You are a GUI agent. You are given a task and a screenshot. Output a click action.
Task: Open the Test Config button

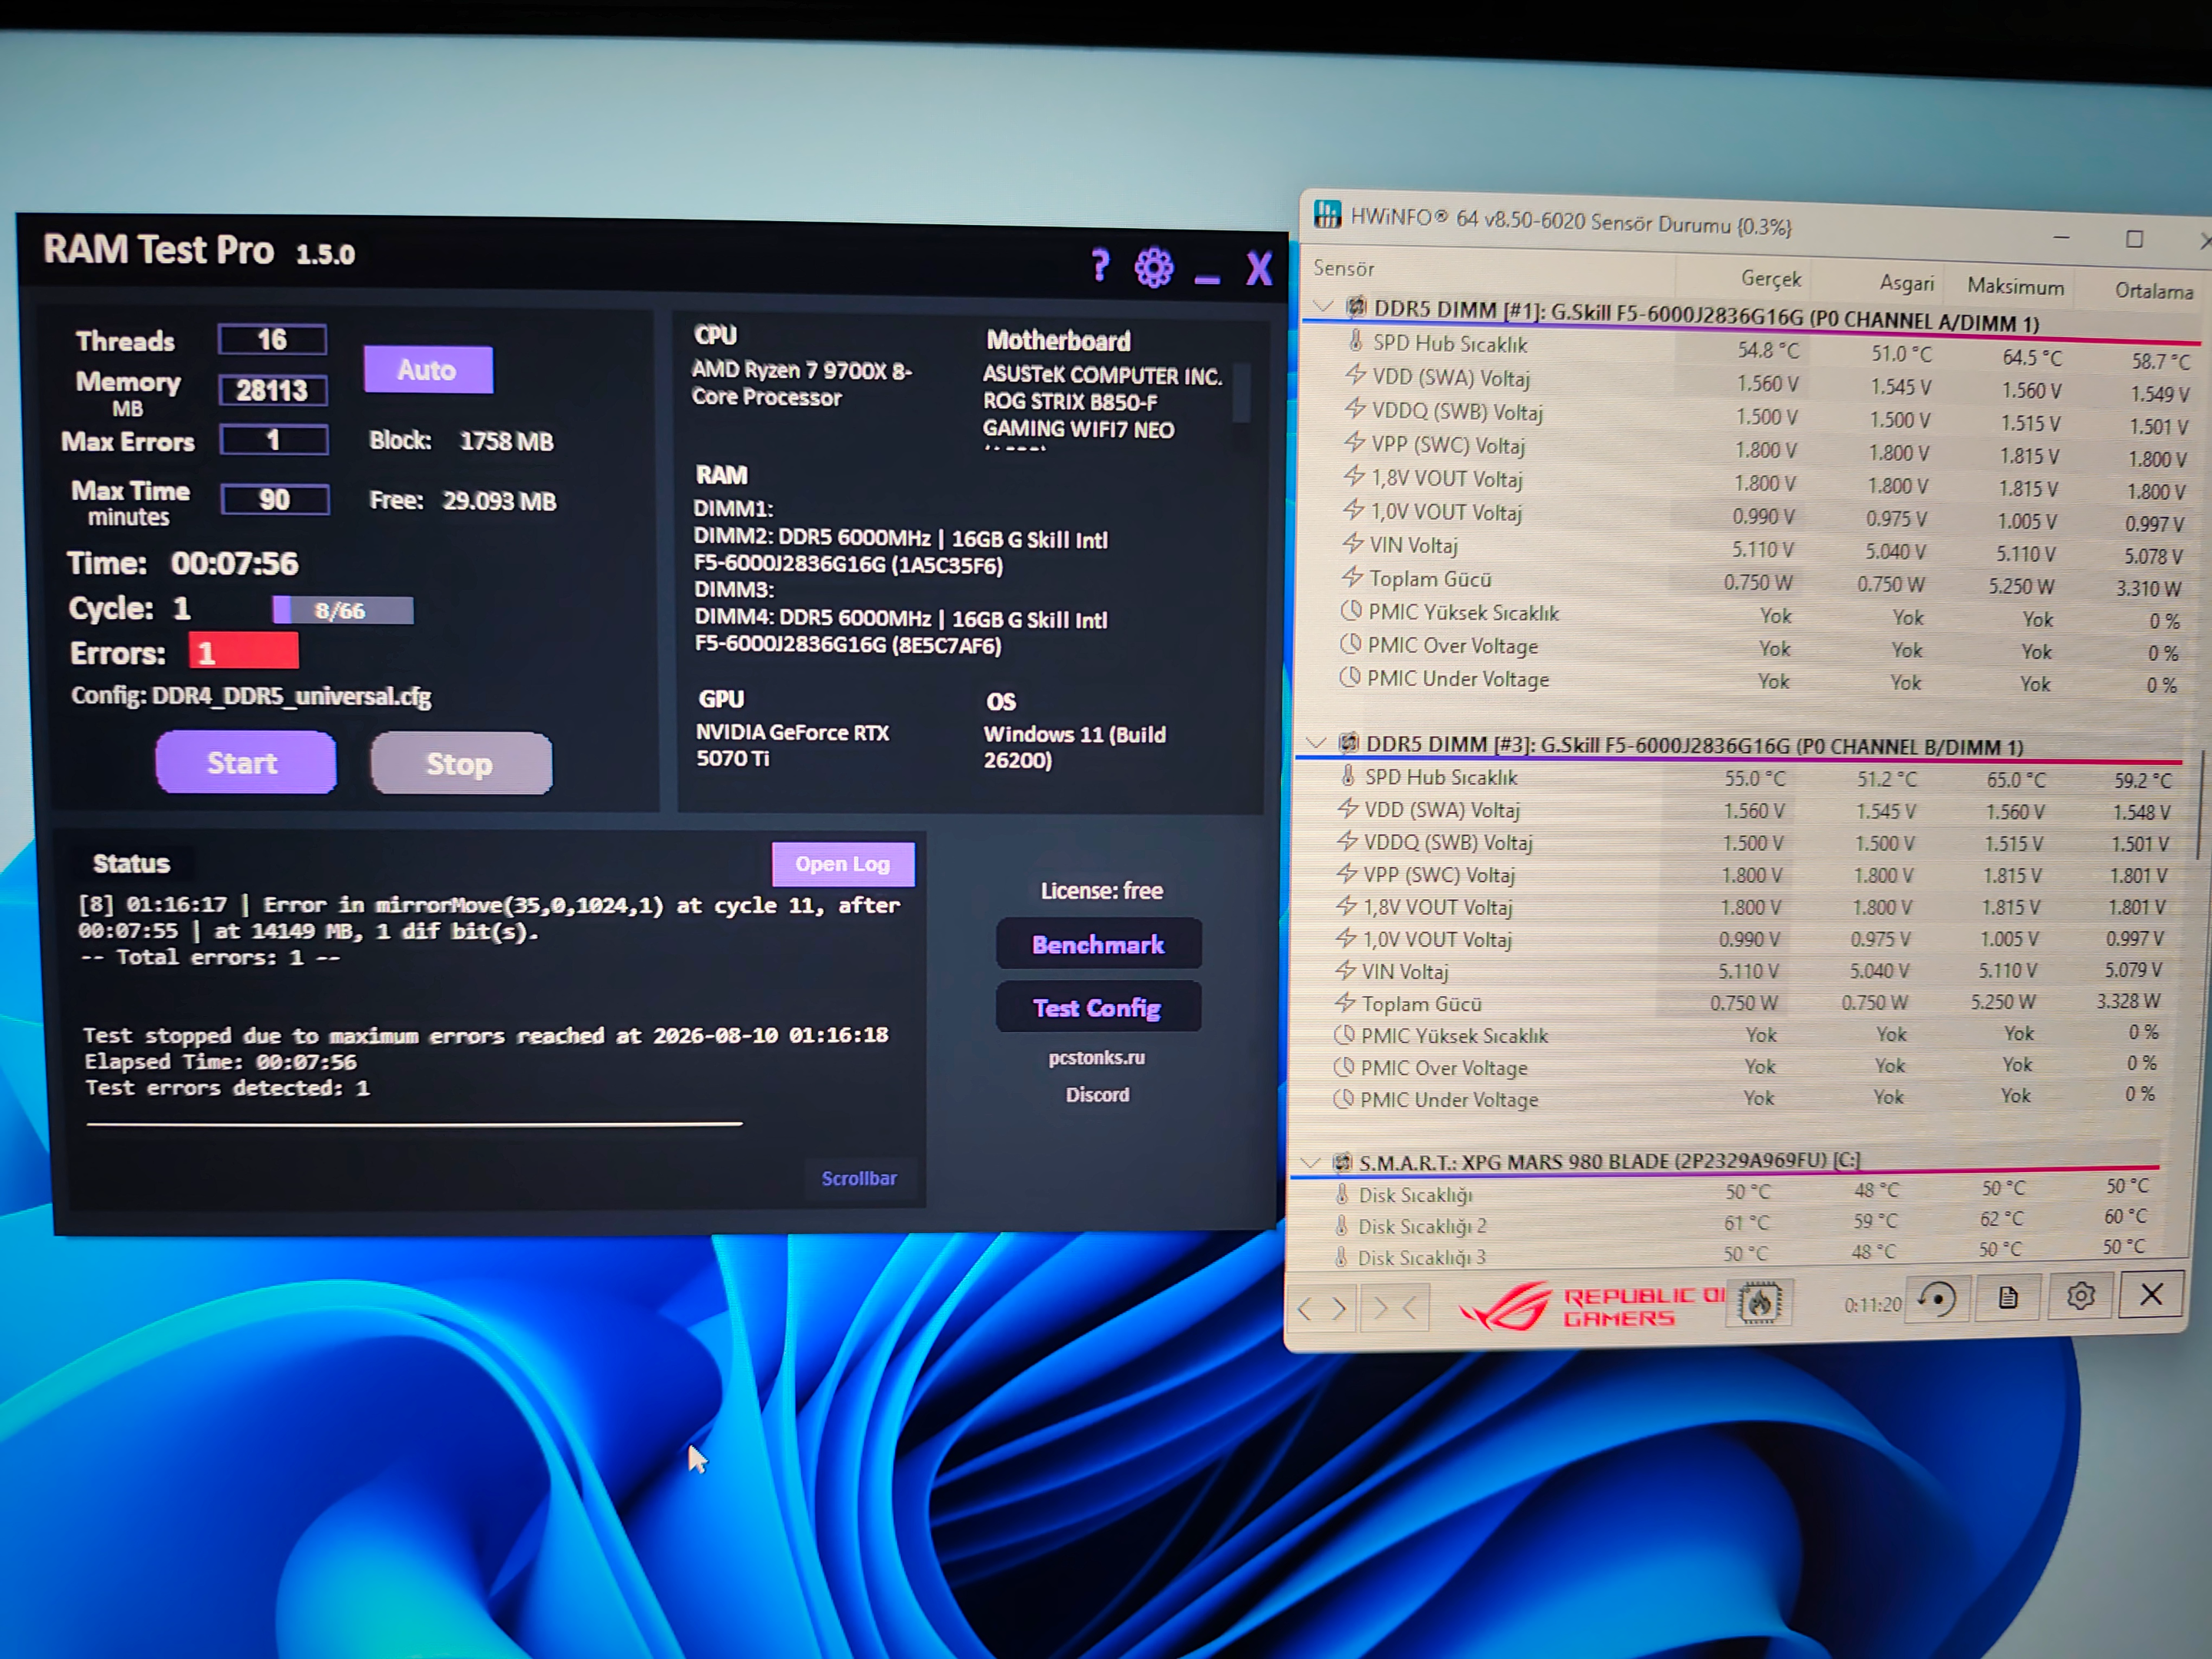(x=1098, y=1007)
